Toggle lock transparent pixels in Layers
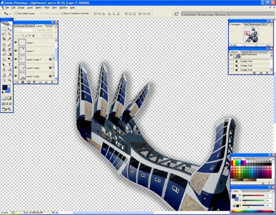276x215 pixels. click(x=23, y=35)
